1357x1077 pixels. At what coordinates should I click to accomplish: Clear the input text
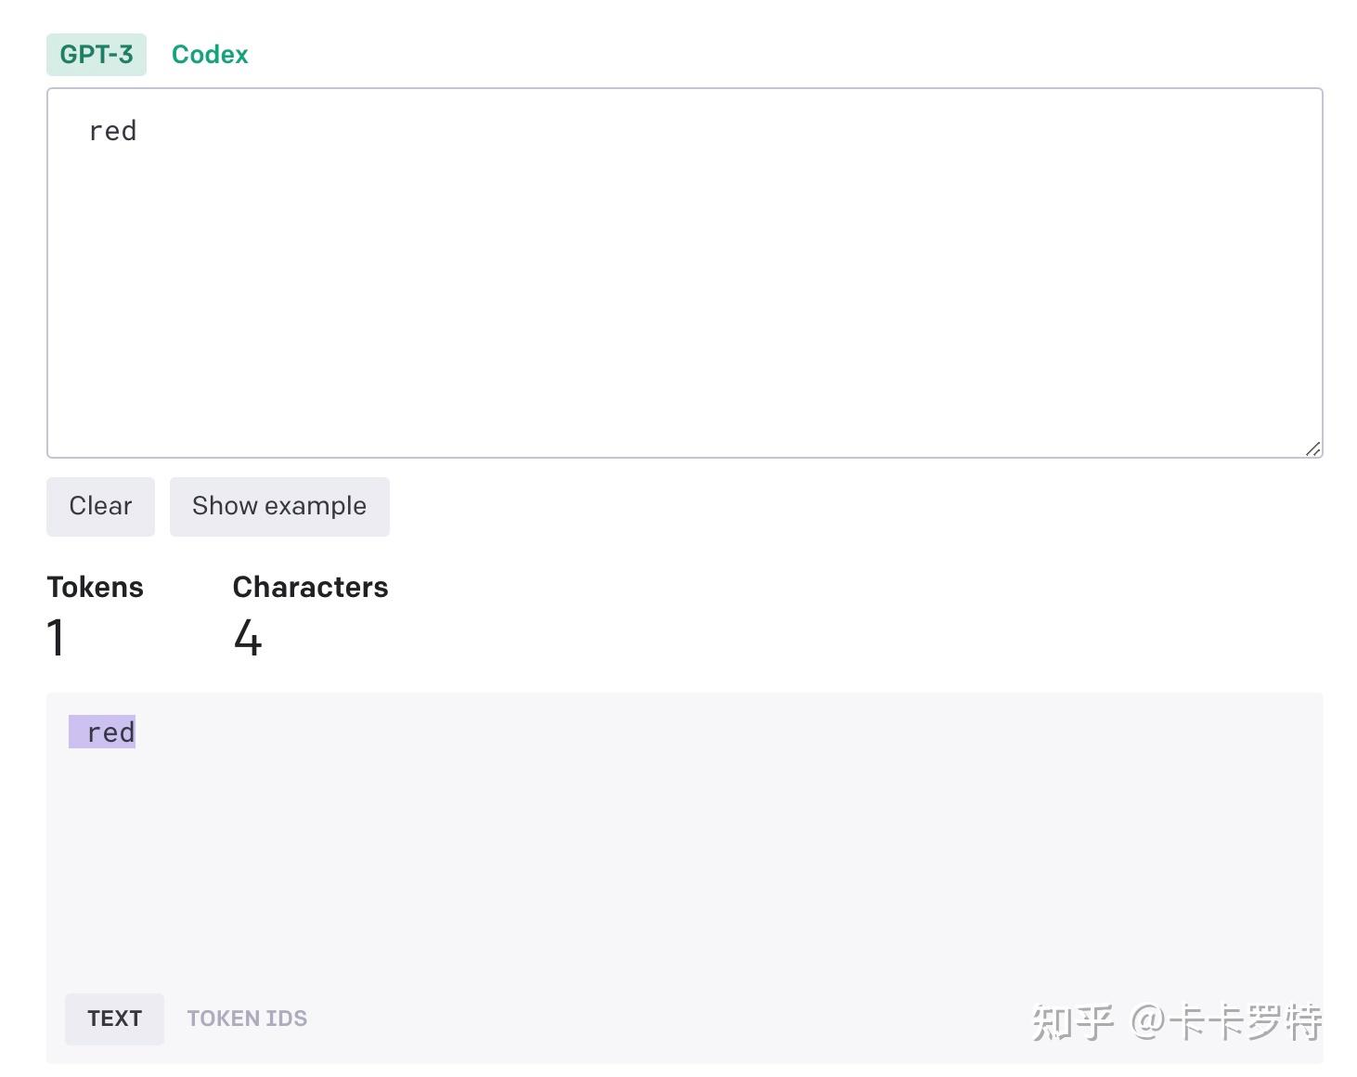pos(99,506)
